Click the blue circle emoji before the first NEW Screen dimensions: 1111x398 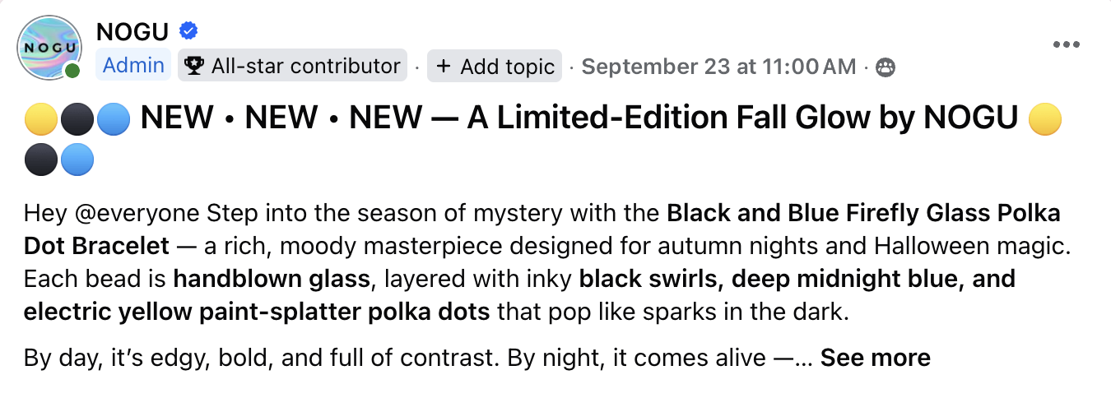click(113, 119)
